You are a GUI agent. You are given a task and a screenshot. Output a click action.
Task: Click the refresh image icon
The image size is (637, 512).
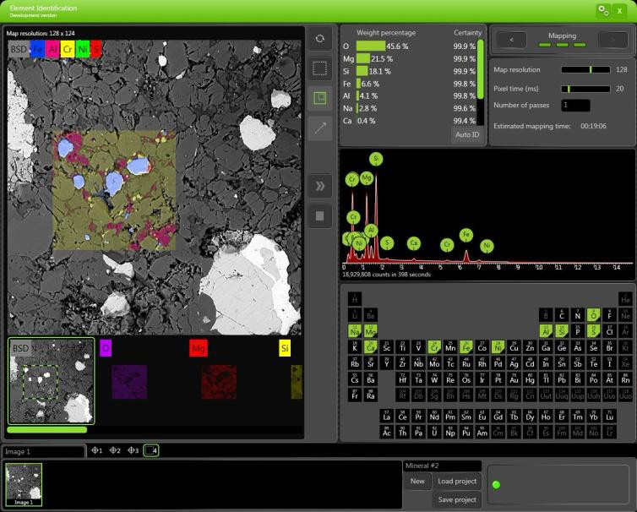click(320, 38)
